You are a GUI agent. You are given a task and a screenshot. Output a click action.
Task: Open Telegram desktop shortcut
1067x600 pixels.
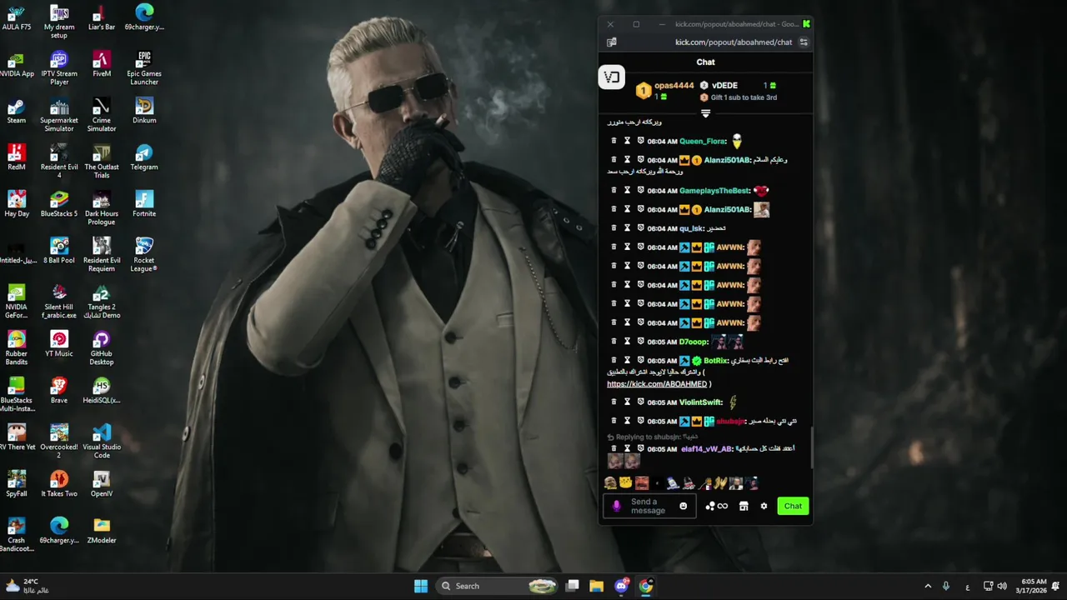pyautogui.click(x=144, y=157)
